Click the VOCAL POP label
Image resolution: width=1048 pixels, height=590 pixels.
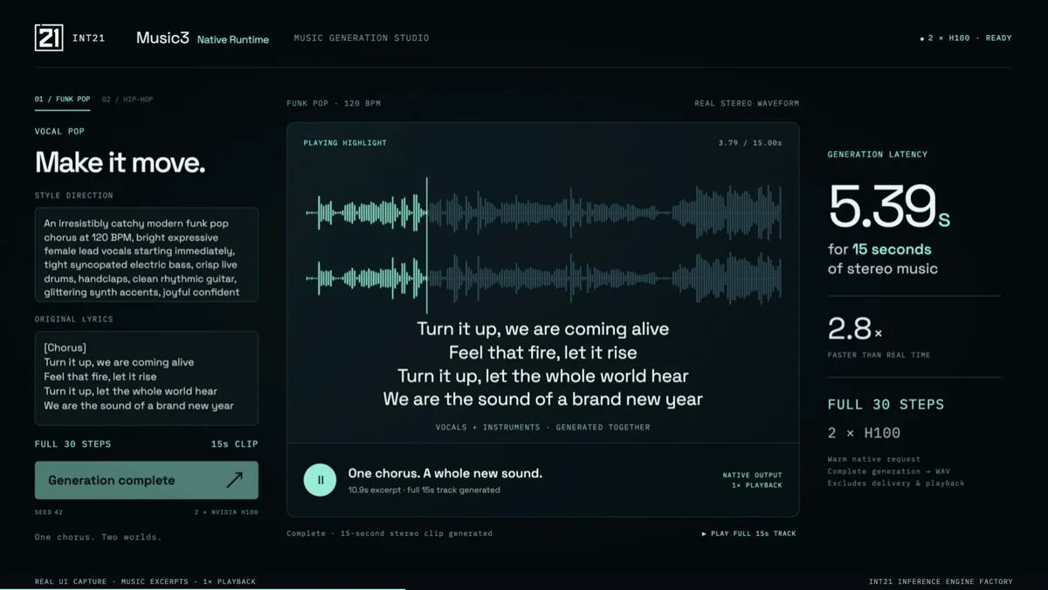pyautogui.click(x=59, y=131)
